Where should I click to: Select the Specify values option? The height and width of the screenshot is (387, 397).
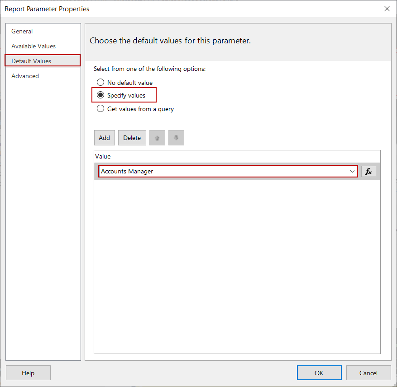100,95
